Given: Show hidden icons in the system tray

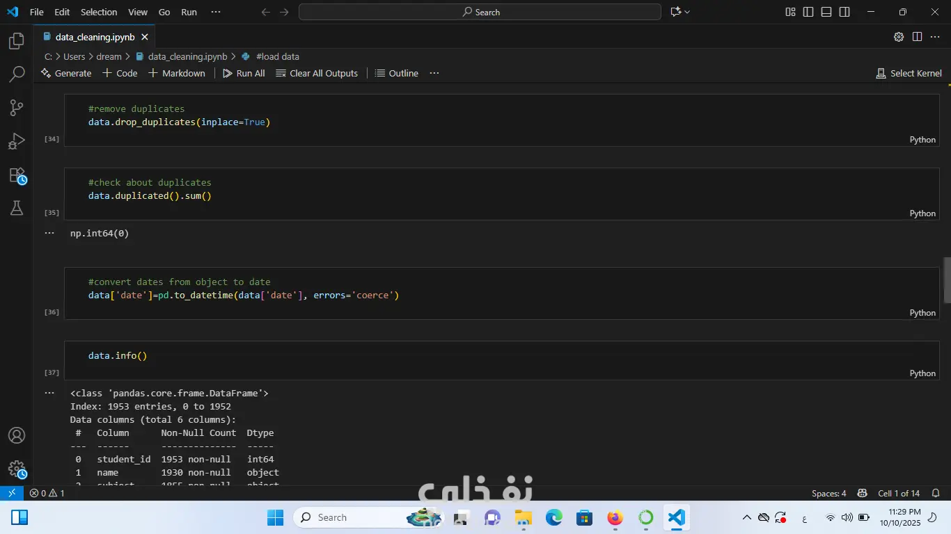Looking at the screenshot, I should click(747, 517).
